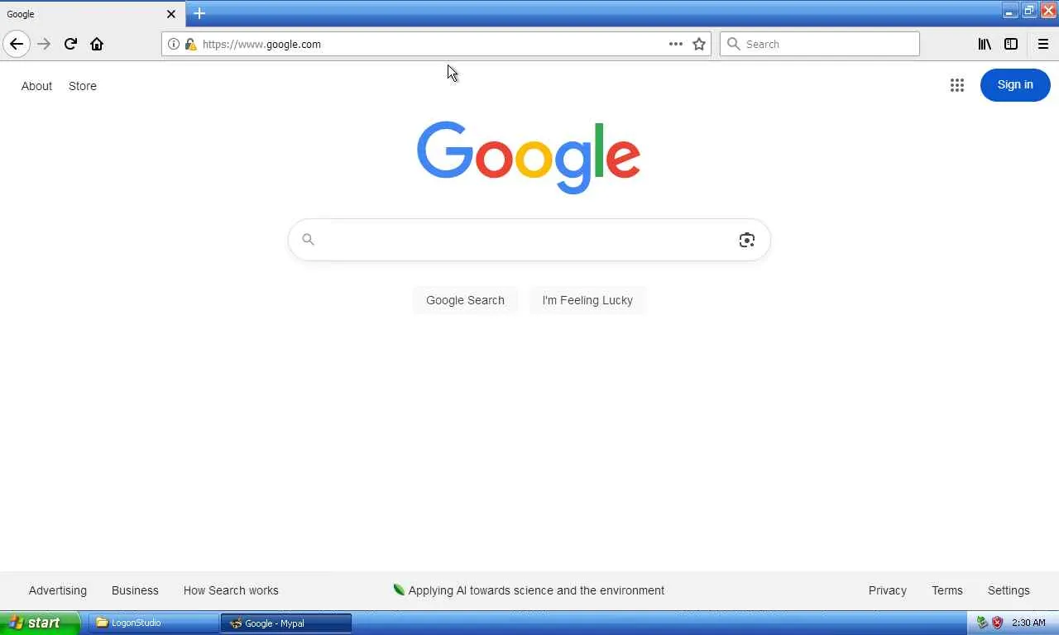1059x635 pixels.
Task: Open the Advertising footer link
Action: (58, 590)
